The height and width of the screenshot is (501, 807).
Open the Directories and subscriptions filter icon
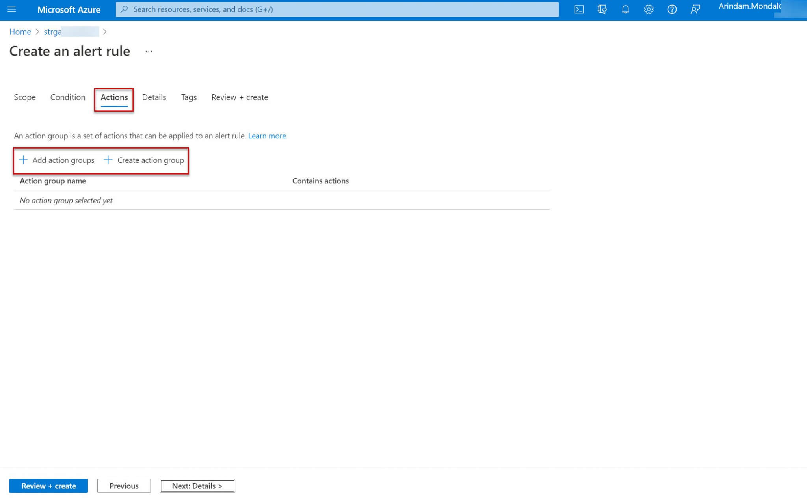coord(602,9)
